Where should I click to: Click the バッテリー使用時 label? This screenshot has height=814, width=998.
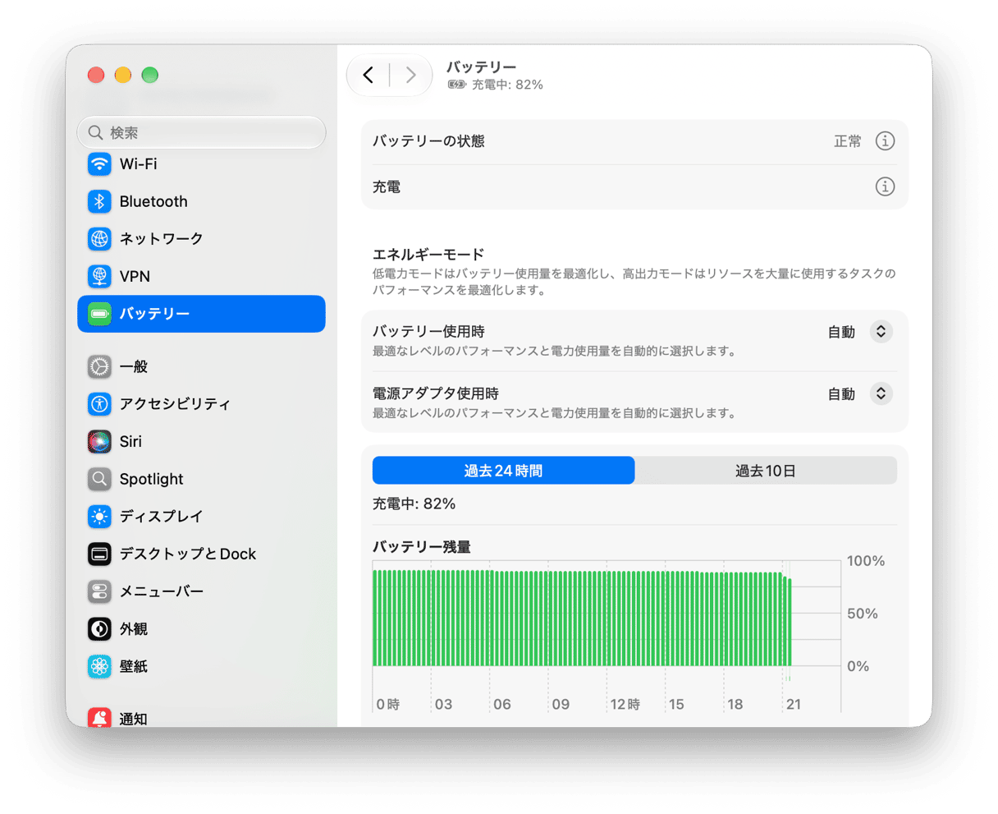point(428,331)
